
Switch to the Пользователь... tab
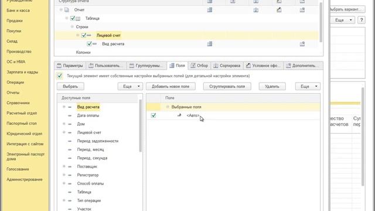106,66
